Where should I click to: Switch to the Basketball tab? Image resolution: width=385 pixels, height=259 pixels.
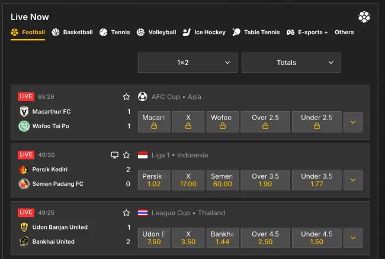[x=72, y=33]
